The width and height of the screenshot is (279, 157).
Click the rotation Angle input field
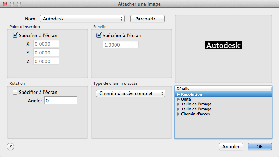pos(61,101)
